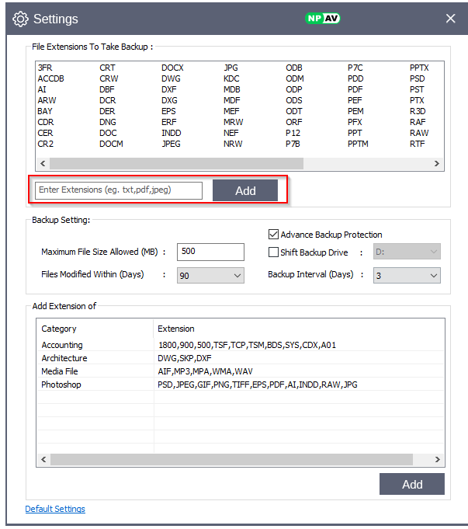Click the NPAV logo badge

point(321,18)
